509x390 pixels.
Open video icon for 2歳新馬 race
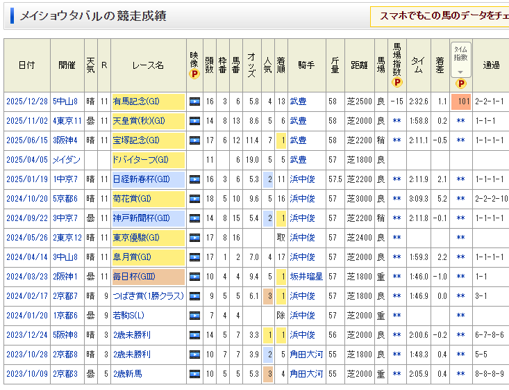point(194,374)
